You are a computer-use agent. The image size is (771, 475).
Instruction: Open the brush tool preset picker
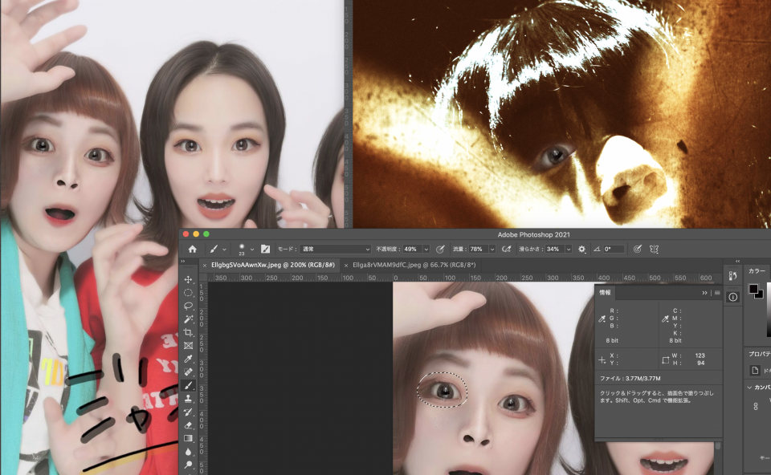point(218,249)
